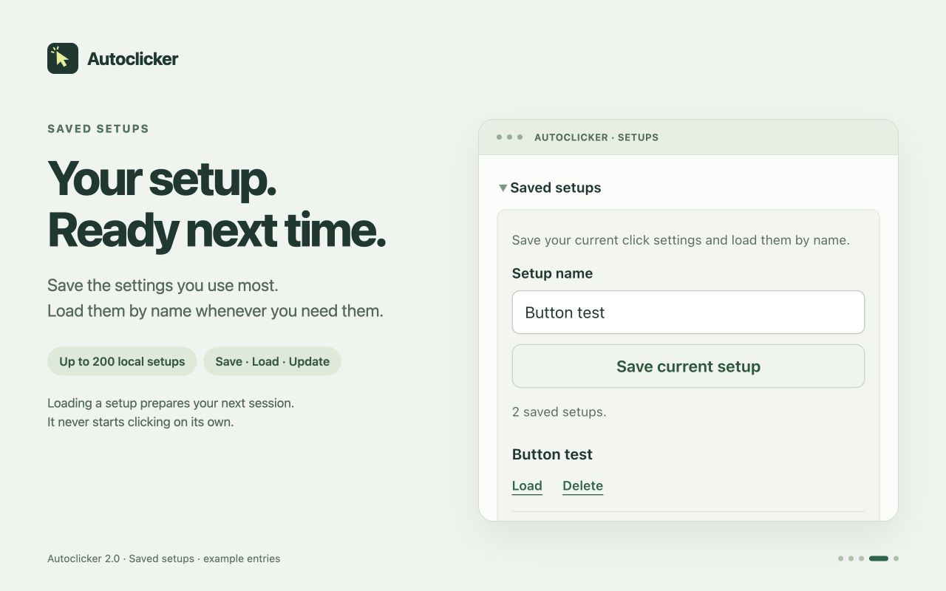This screenshot has height=591, width=946.
Task: Click the 'Save · Load · Update' pill
Action: (x=272, y=361)
